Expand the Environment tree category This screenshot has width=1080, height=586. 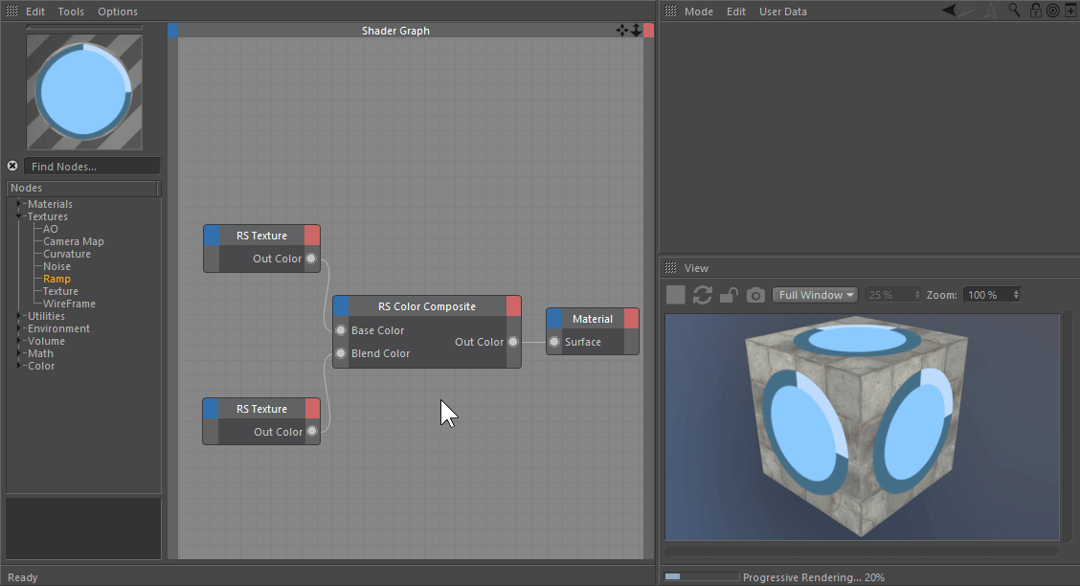(18, 328)
